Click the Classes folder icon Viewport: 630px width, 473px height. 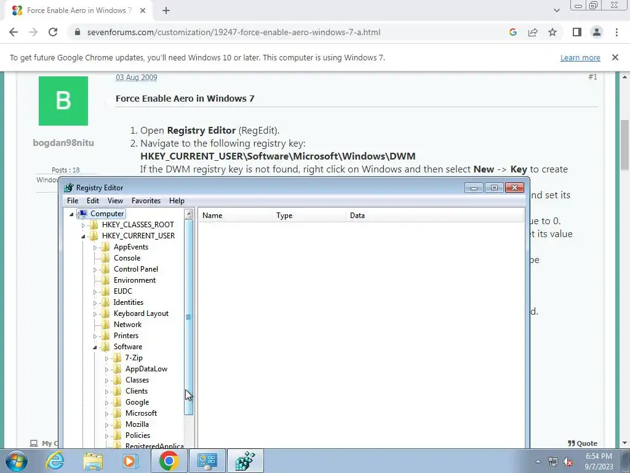(118, 379)
